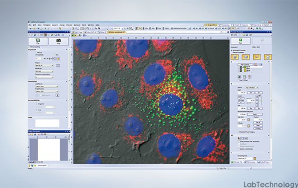Click the magnifier zoom tool in toolbar
298x188 pixels.
pos(88,28)
